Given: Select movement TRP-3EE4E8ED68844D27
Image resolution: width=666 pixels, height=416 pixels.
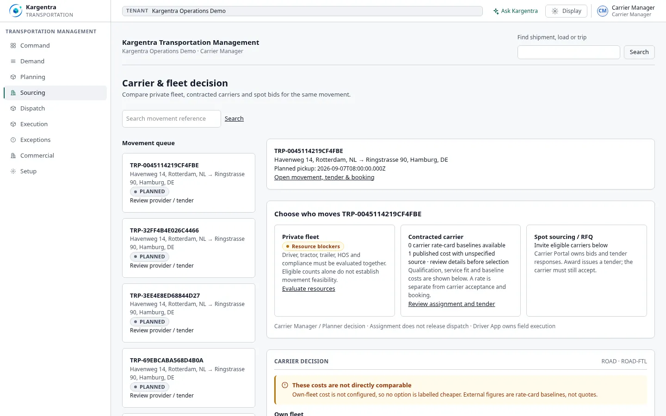Looking at the screenshot, I should click(x=189, y=313).
